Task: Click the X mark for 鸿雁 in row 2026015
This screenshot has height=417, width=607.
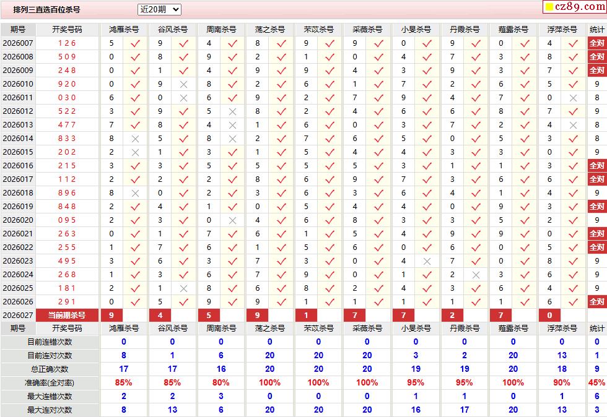Action: (135, 152)
